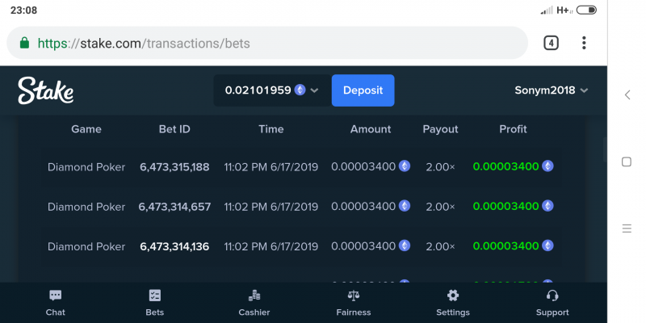
Task: Click the Deposit button
Action: click(363, 90)
